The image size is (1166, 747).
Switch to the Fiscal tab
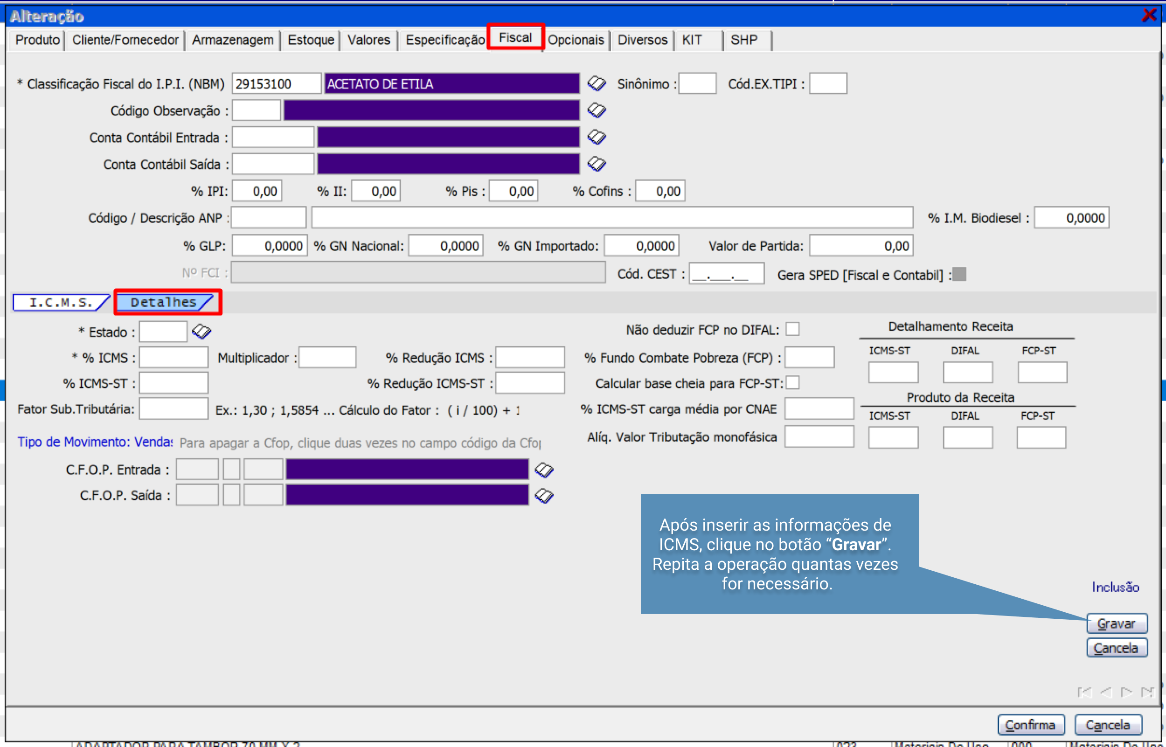(x=515, y=37)
